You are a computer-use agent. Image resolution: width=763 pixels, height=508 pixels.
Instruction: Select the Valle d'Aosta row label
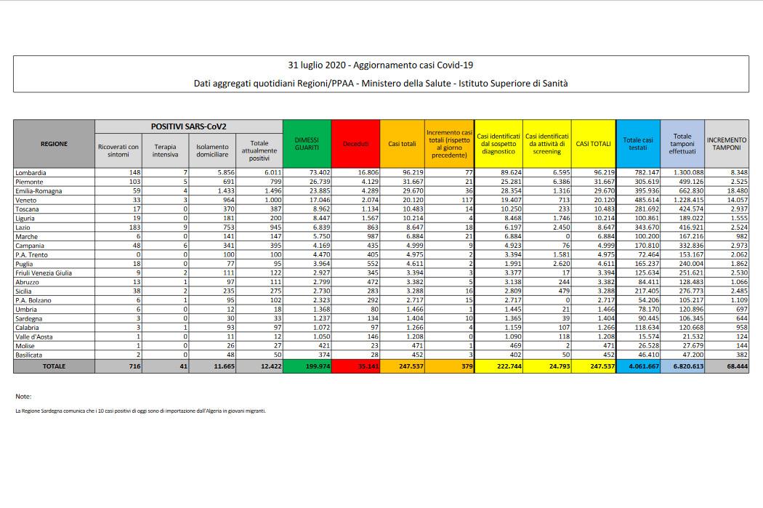click(33, 336)
